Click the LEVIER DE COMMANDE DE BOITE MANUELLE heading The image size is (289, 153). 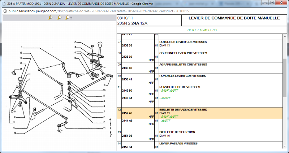[x=234, y=18]
